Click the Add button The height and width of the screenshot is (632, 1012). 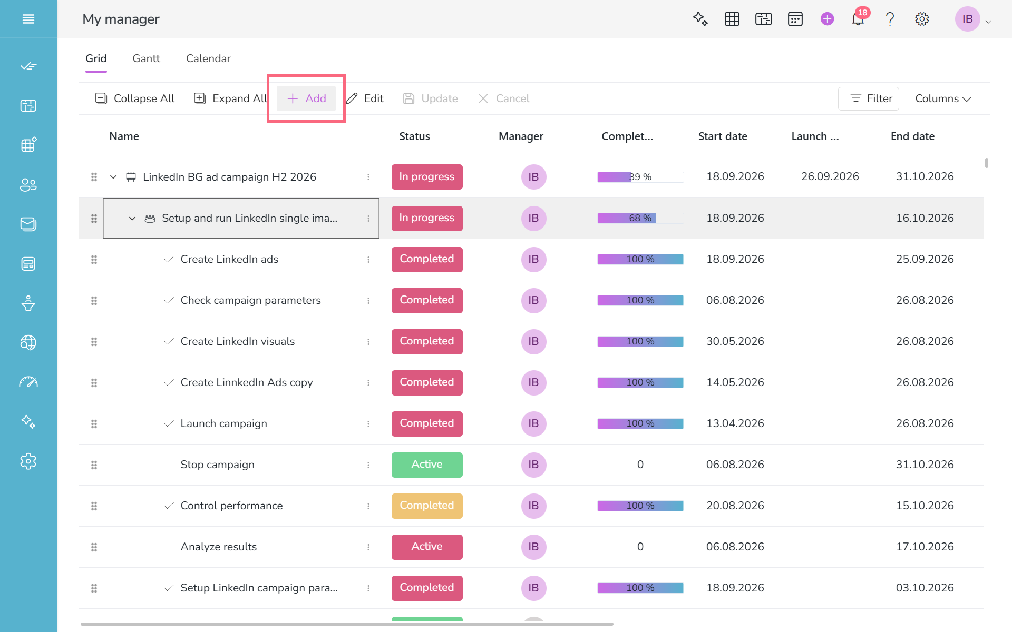tap(306, 98)
